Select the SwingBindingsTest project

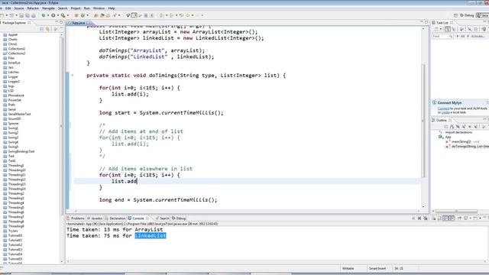point(21,151)
